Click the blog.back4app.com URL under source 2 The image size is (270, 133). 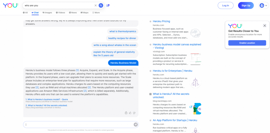point(43,107)
